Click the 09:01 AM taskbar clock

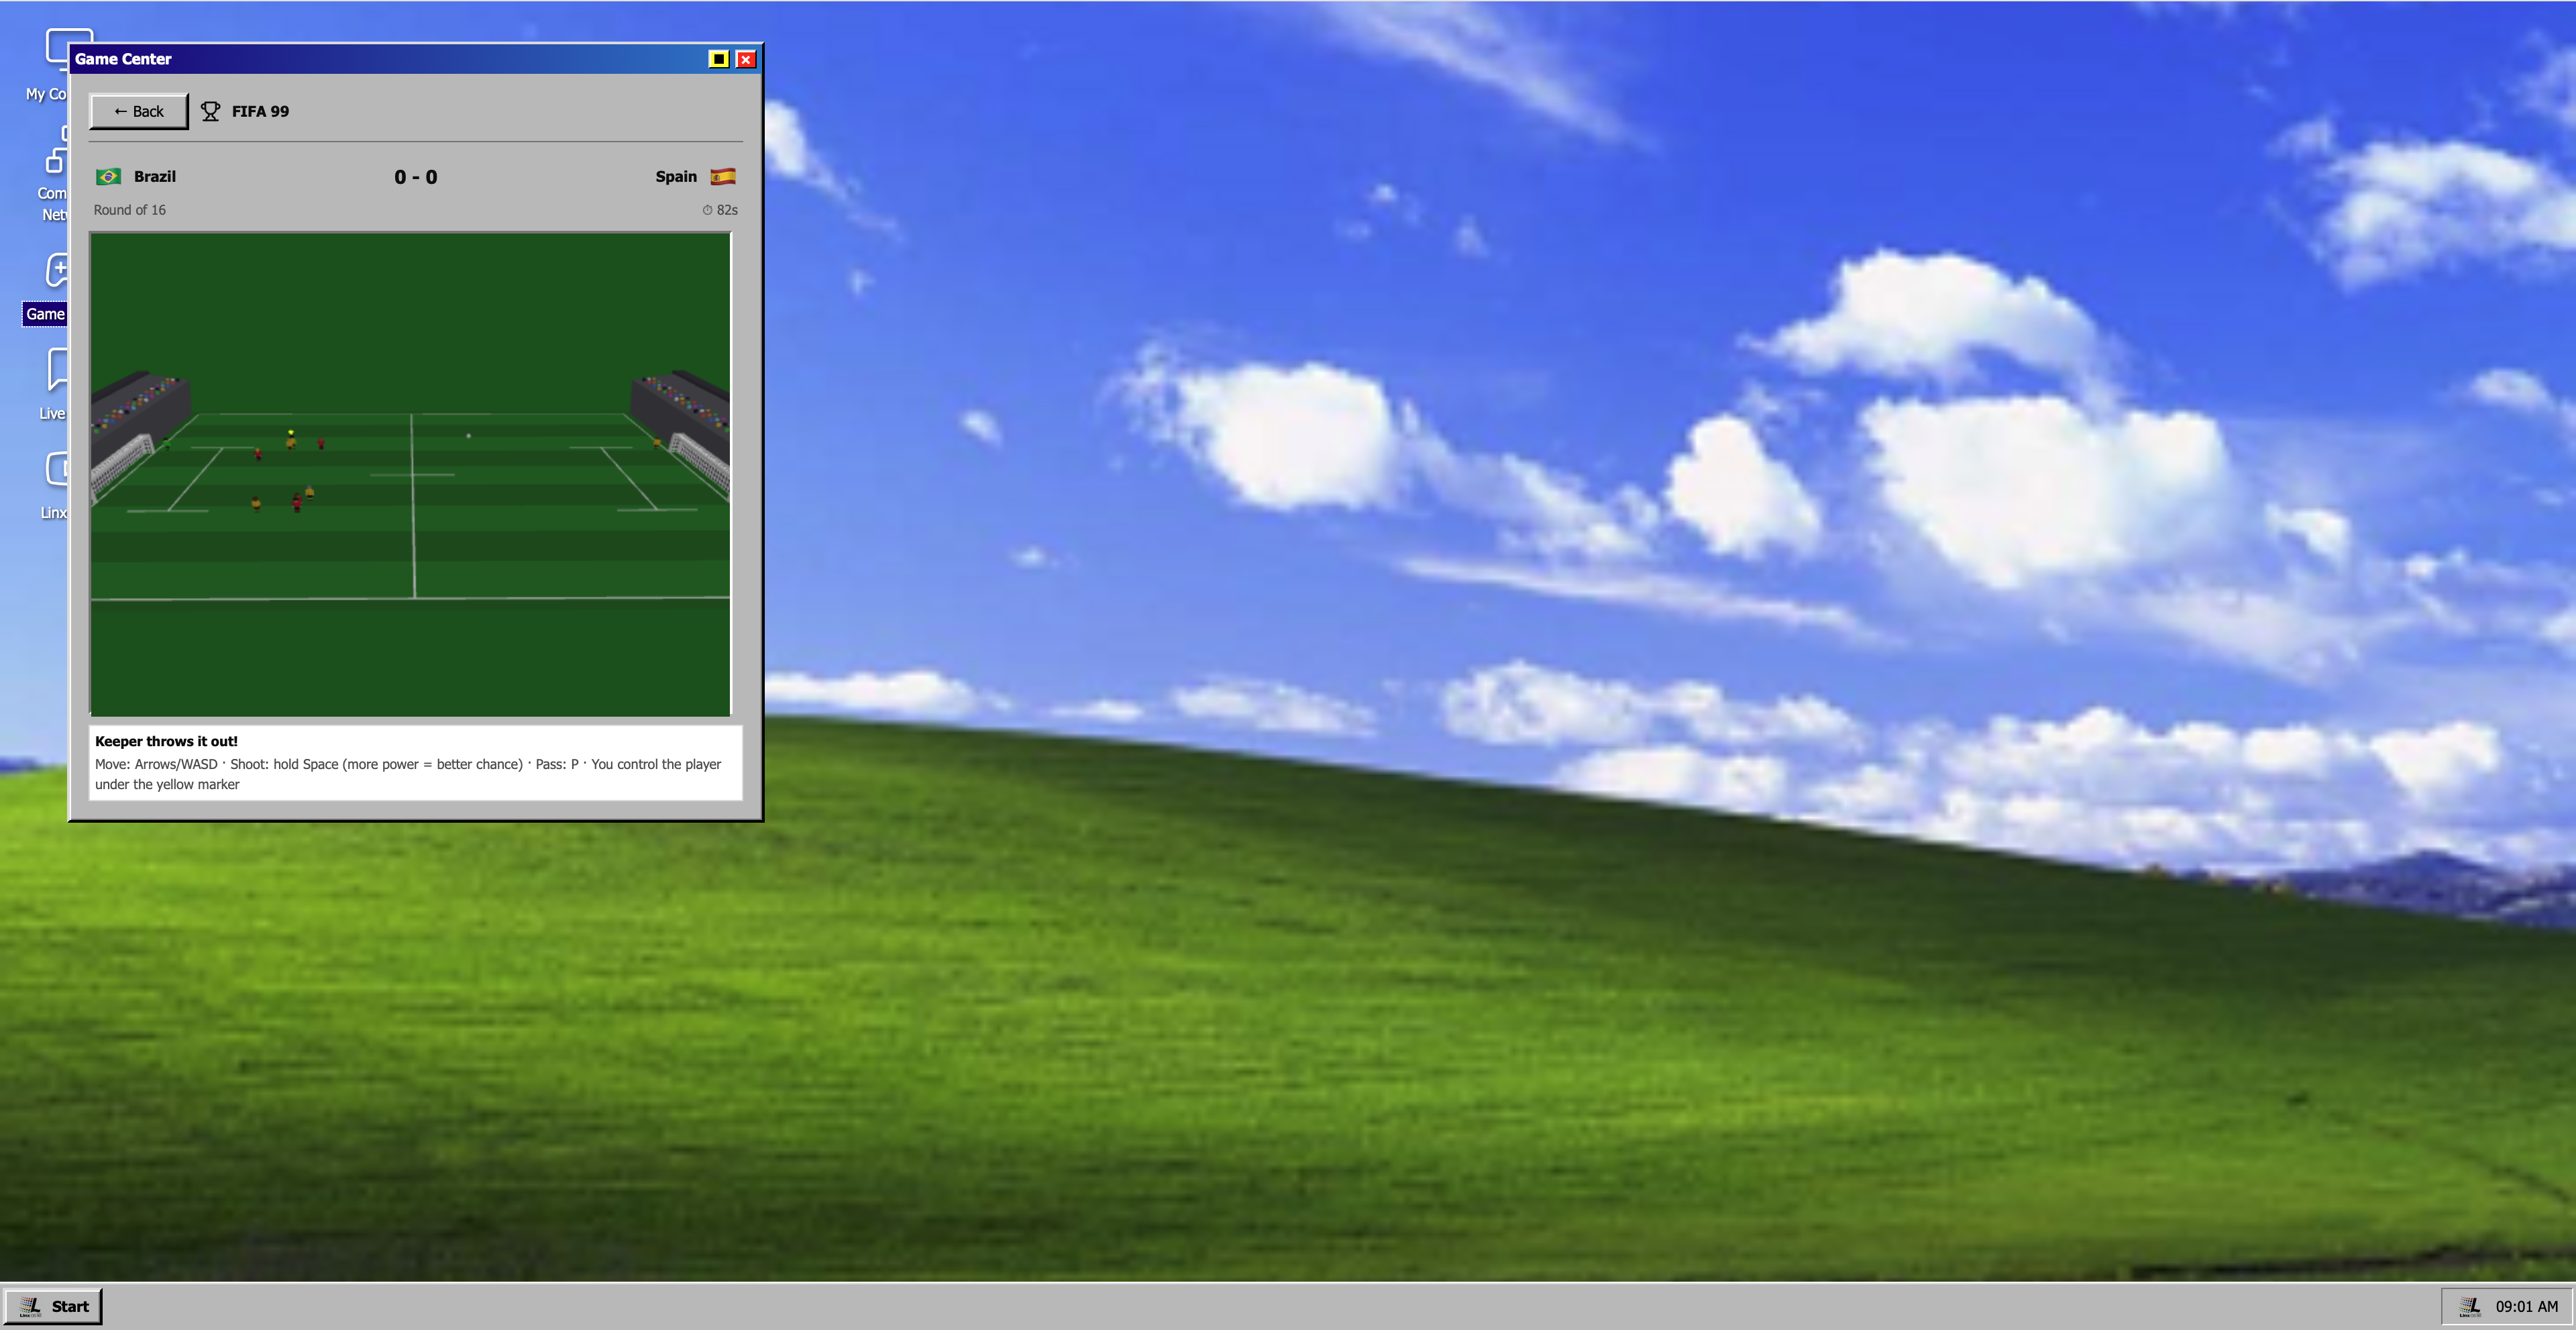click(2526, 1306)
